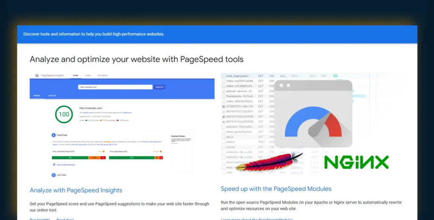Click the blue banner text about high-performance websites
Screen dimensions: 434x220
coord(94,34)
